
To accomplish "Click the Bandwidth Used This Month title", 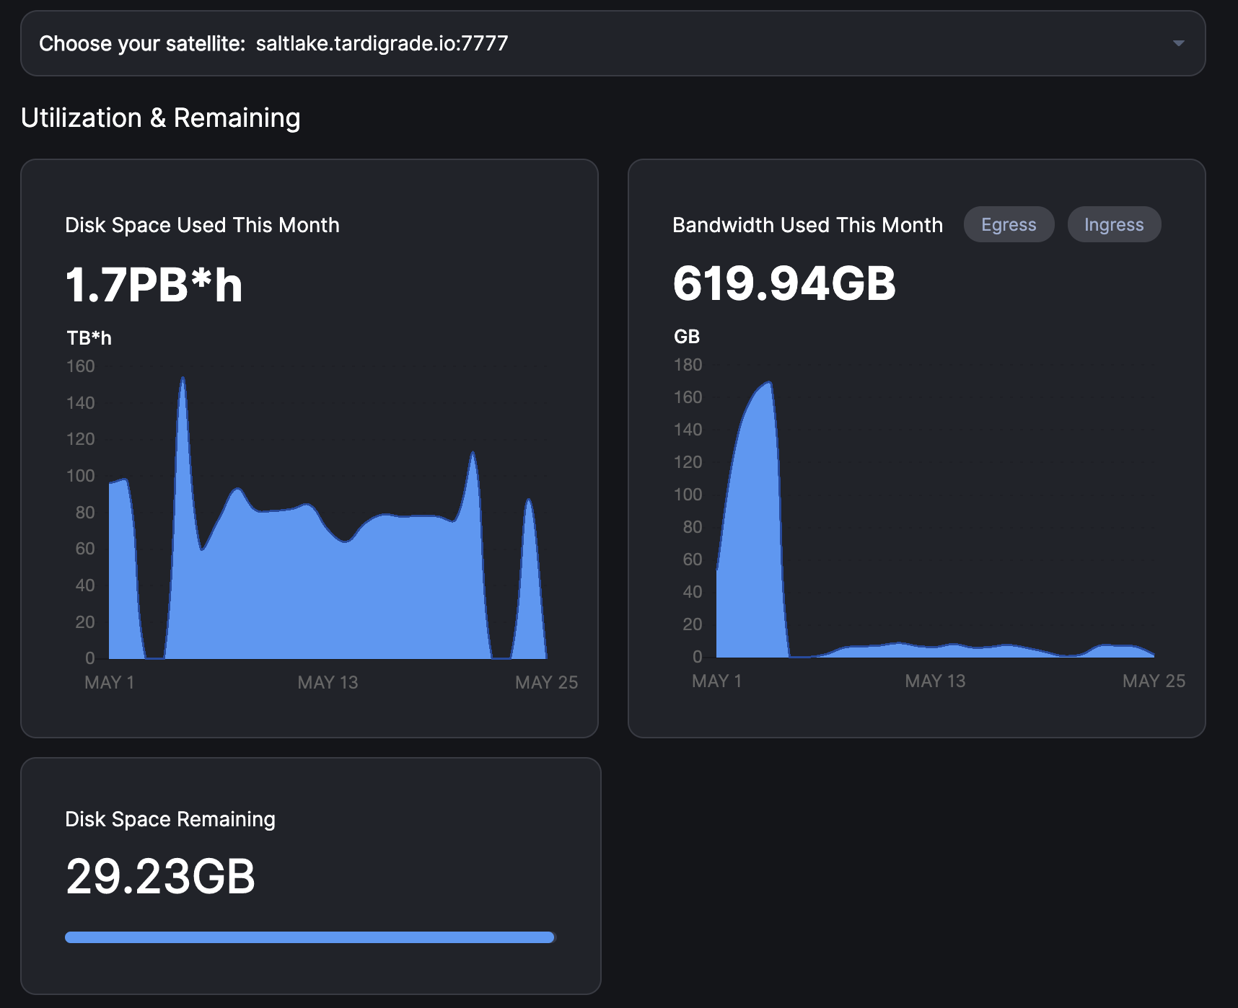I will [x=807, y=225].
